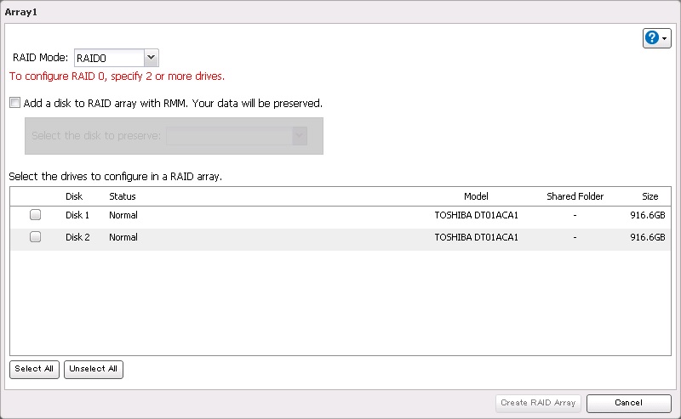681x419 pixels.
Task: Click the Model column header
Action: 476,196
